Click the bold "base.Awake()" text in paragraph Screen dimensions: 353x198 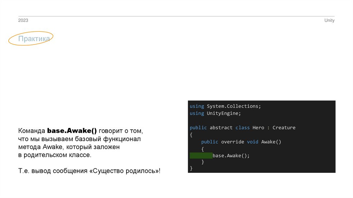[x=72, y=131]
